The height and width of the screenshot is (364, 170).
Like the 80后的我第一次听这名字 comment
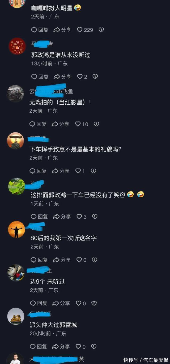pos(82,260)
